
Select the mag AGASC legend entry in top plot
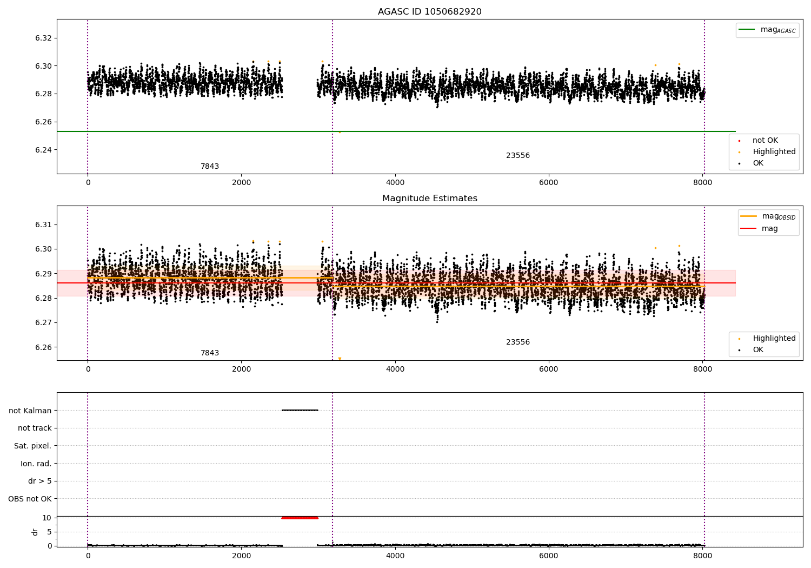(767, 30)
